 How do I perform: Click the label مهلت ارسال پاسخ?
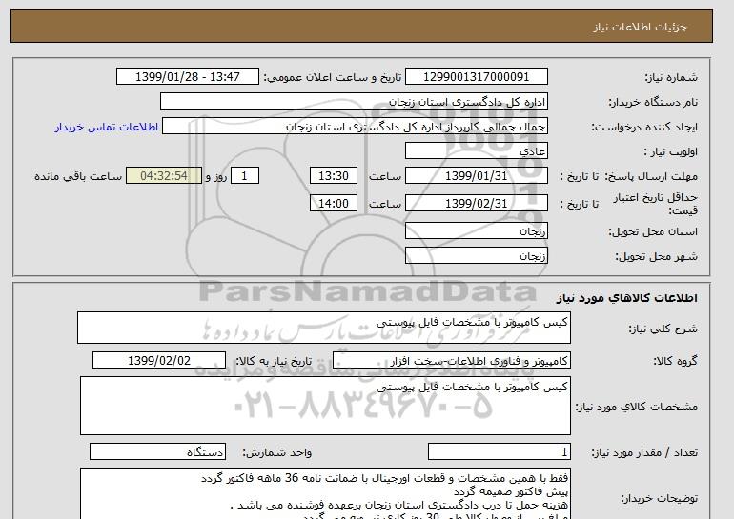click(651, 176)
